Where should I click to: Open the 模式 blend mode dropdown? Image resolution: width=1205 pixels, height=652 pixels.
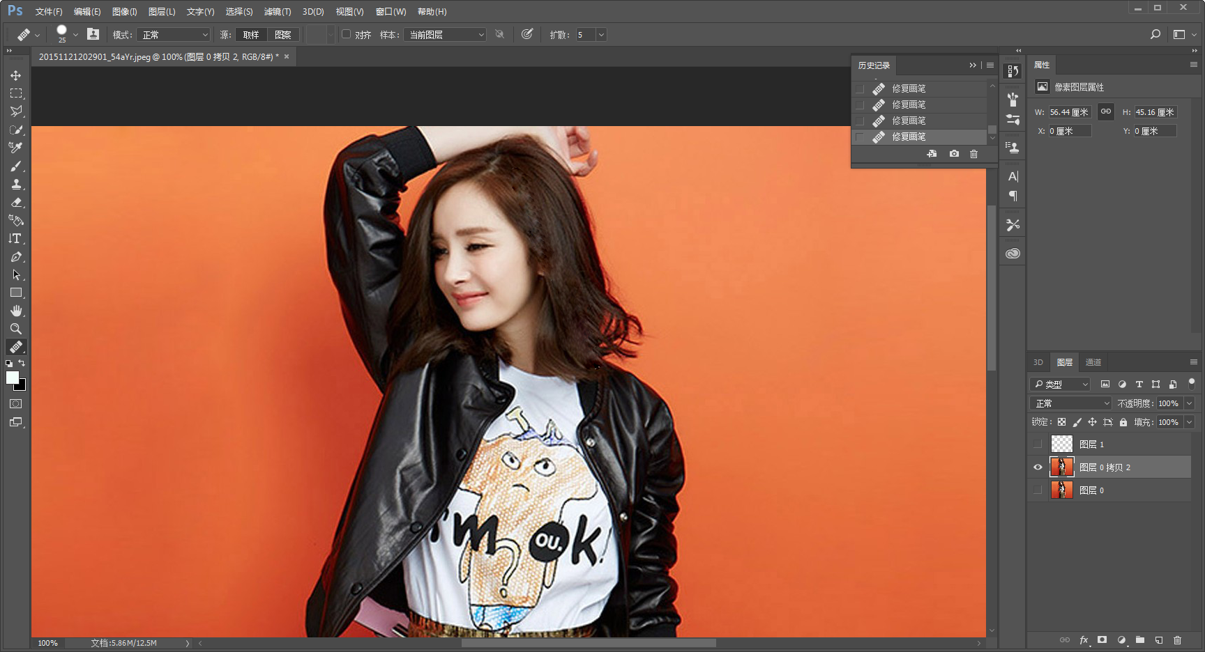tap(173, 35)
